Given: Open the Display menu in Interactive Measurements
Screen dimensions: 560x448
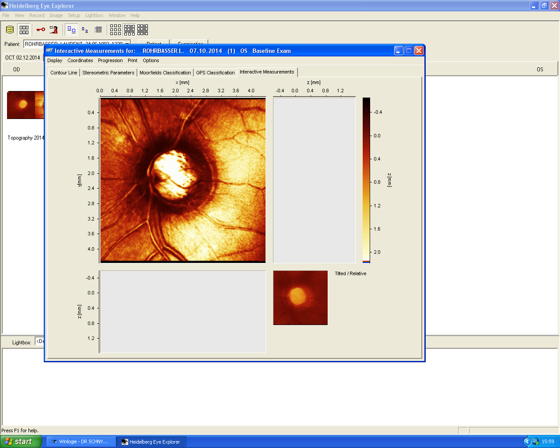Looking at the screenshot, I should (x=55, y=60).
